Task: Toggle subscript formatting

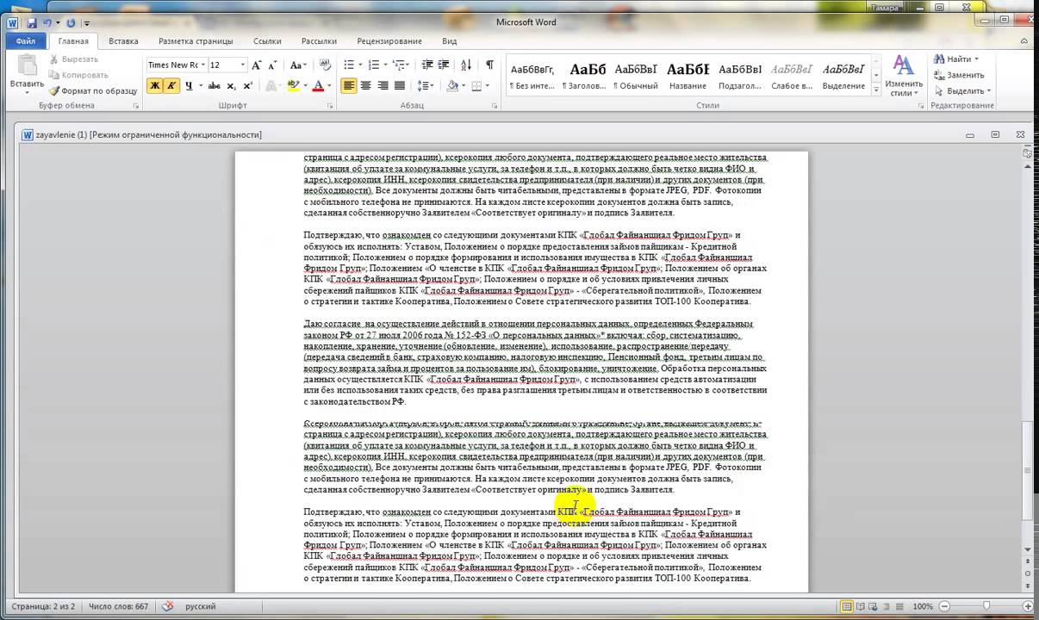Action: click(x=232, y=85)
